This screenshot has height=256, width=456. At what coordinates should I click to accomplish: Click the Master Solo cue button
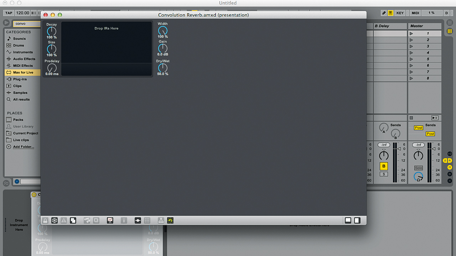(x=418, y=168)
